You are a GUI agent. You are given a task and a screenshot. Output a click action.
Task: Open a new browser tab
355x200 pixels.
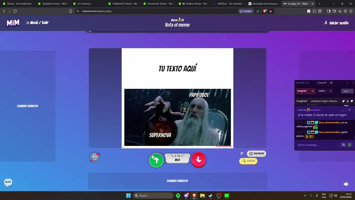(319, 4)
